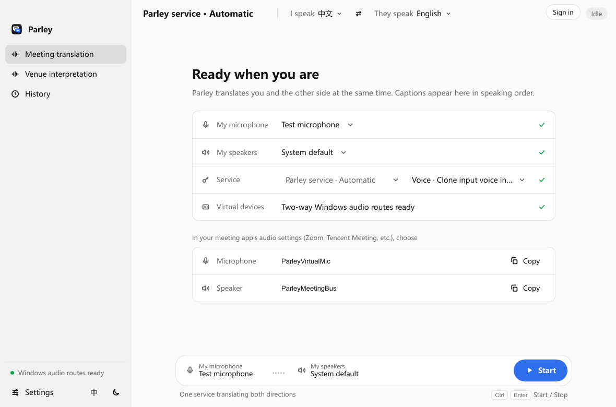This screenshot has width=616, height=407.
Task: Click the Service key icon
Action: 206,180
